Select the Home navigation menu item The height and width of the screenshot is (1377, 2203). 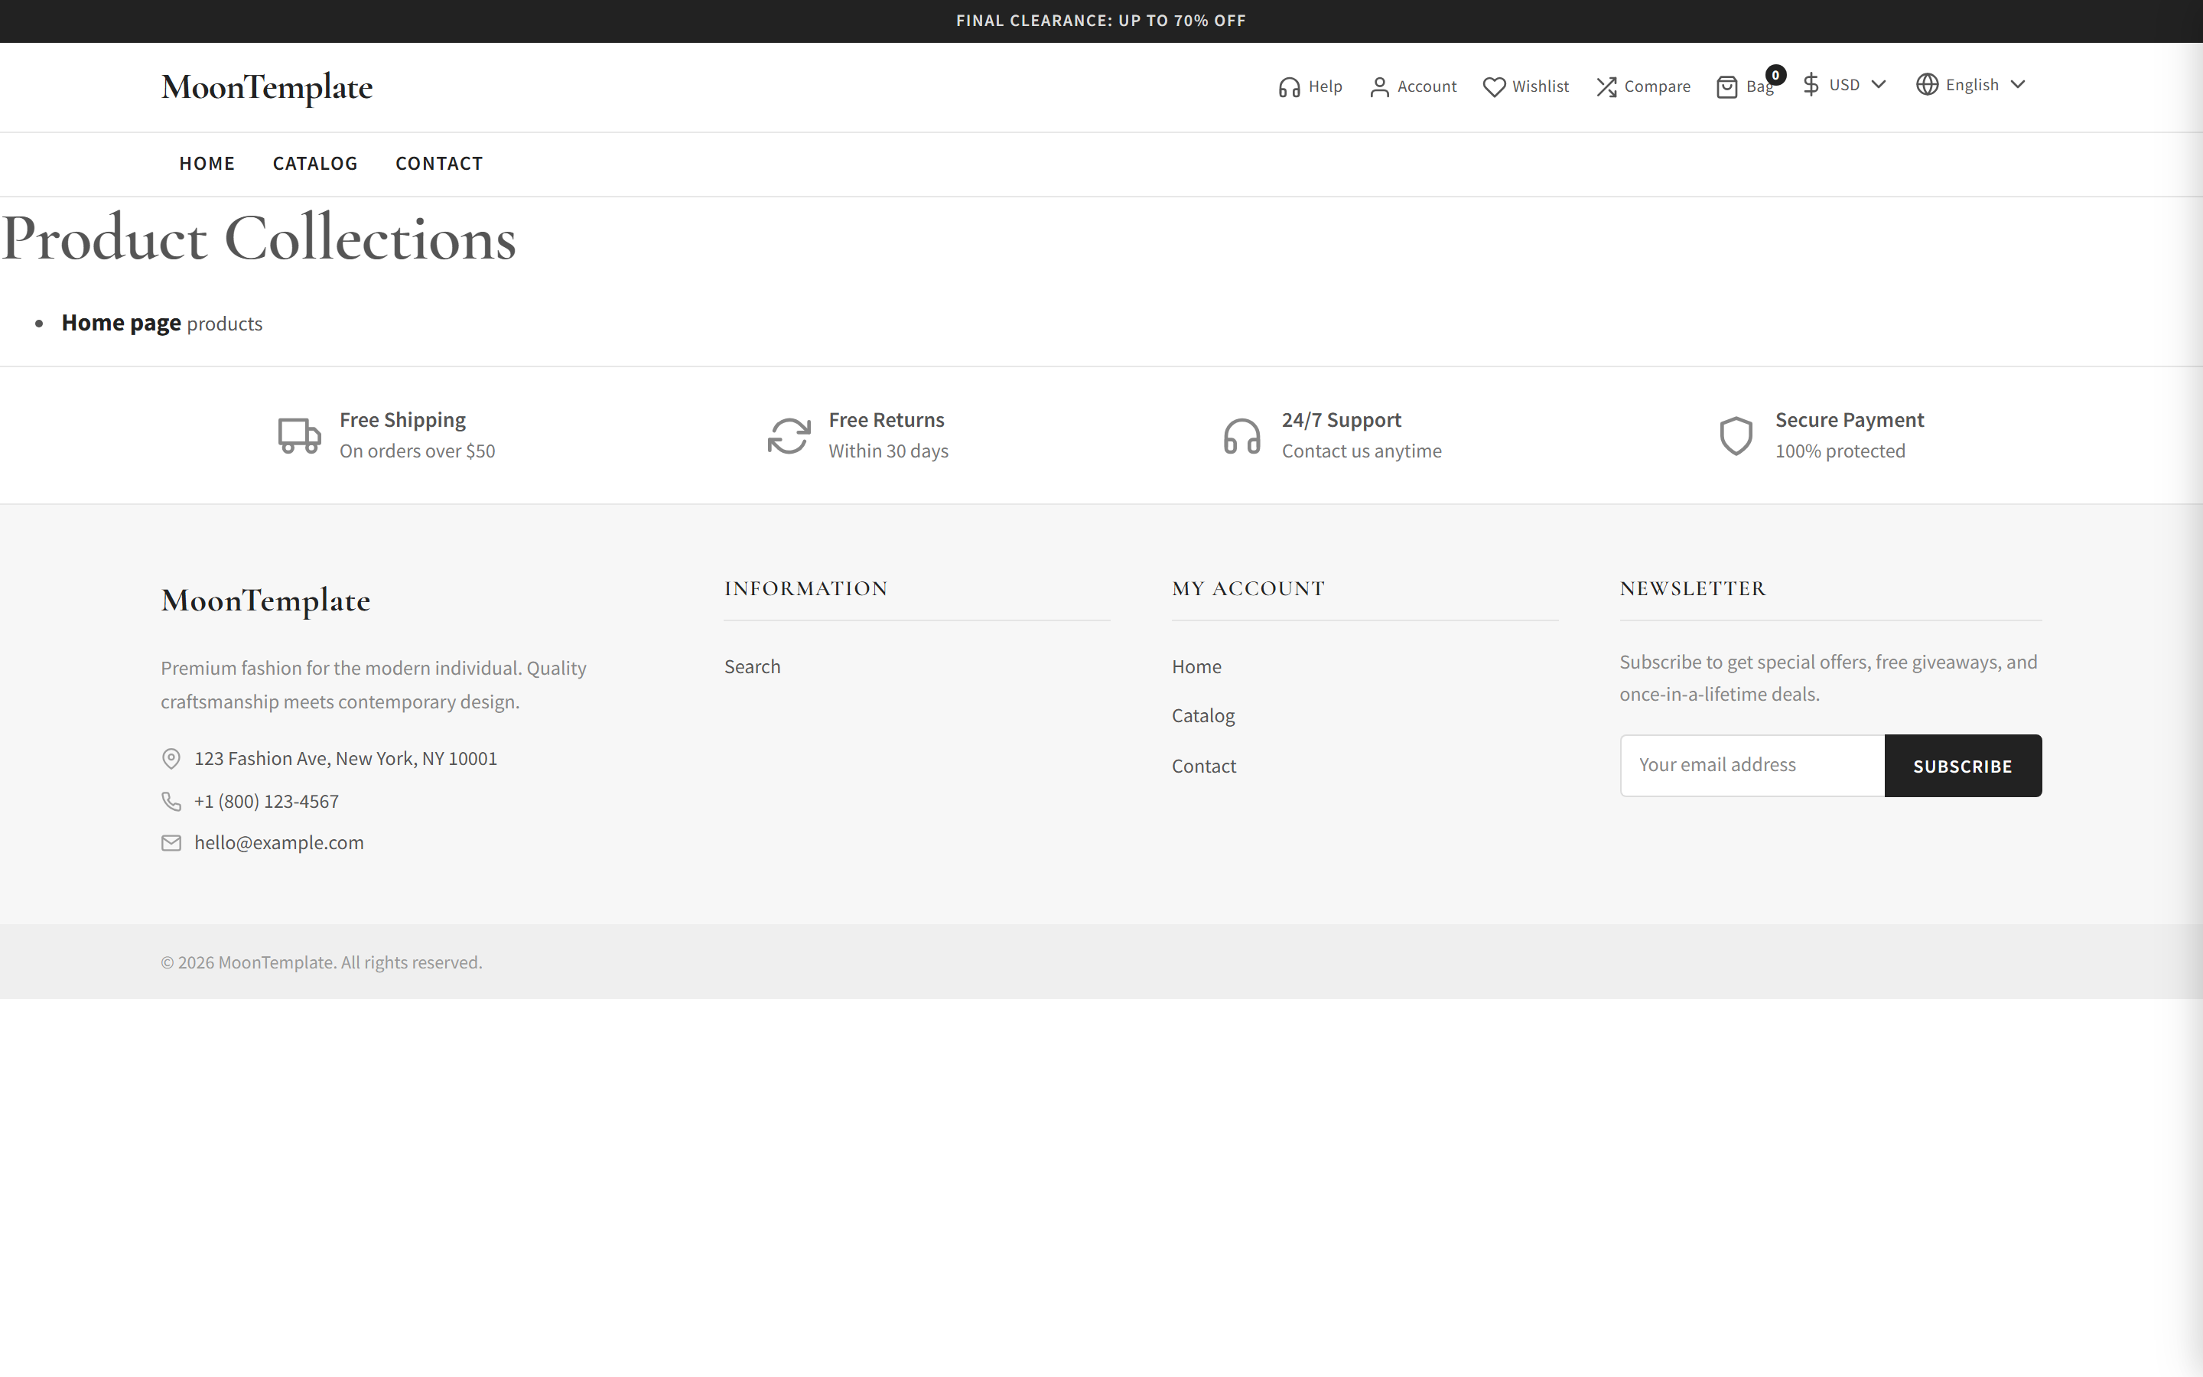(207, 164)
